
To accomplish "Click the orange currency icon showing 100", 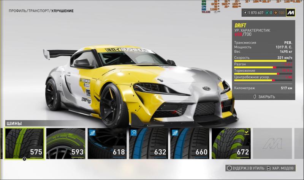I will coord(276,13).
